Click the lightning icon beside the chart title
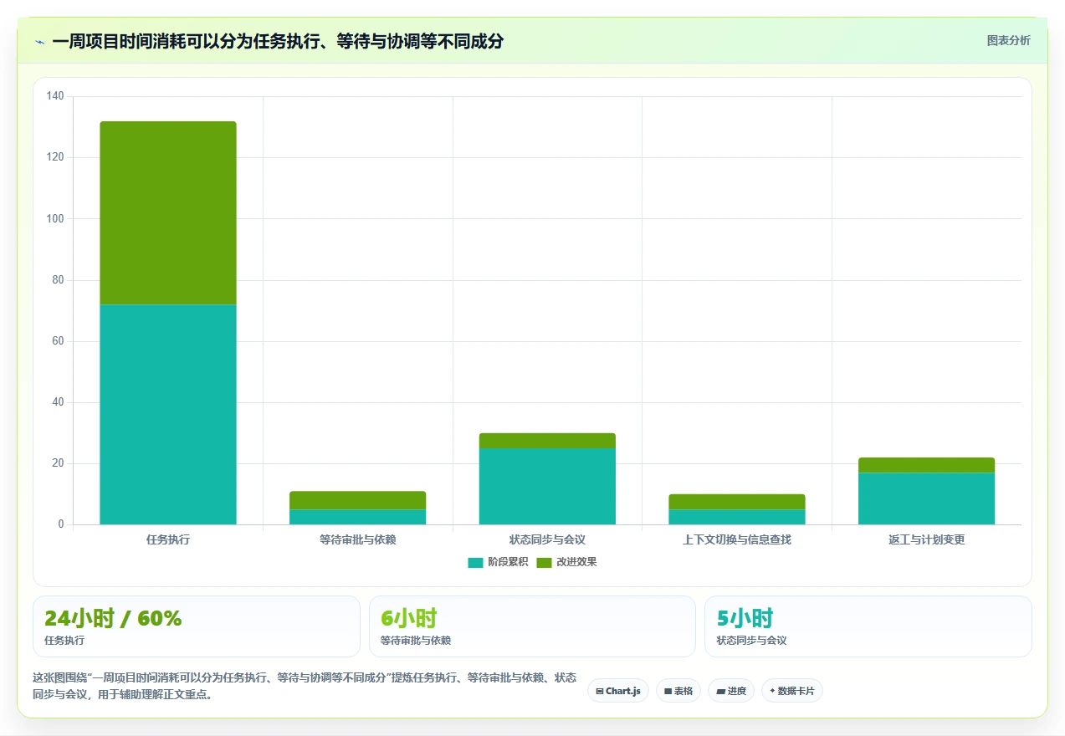This screenshot has width=1065, height=736. click(39, 42)
